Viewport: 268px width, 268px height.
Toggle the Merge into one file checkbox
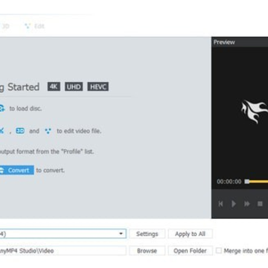[219, 250]
